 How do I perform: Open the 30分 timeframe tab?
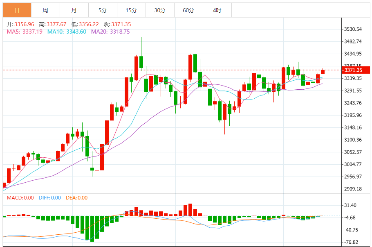(x=160, y=10)
